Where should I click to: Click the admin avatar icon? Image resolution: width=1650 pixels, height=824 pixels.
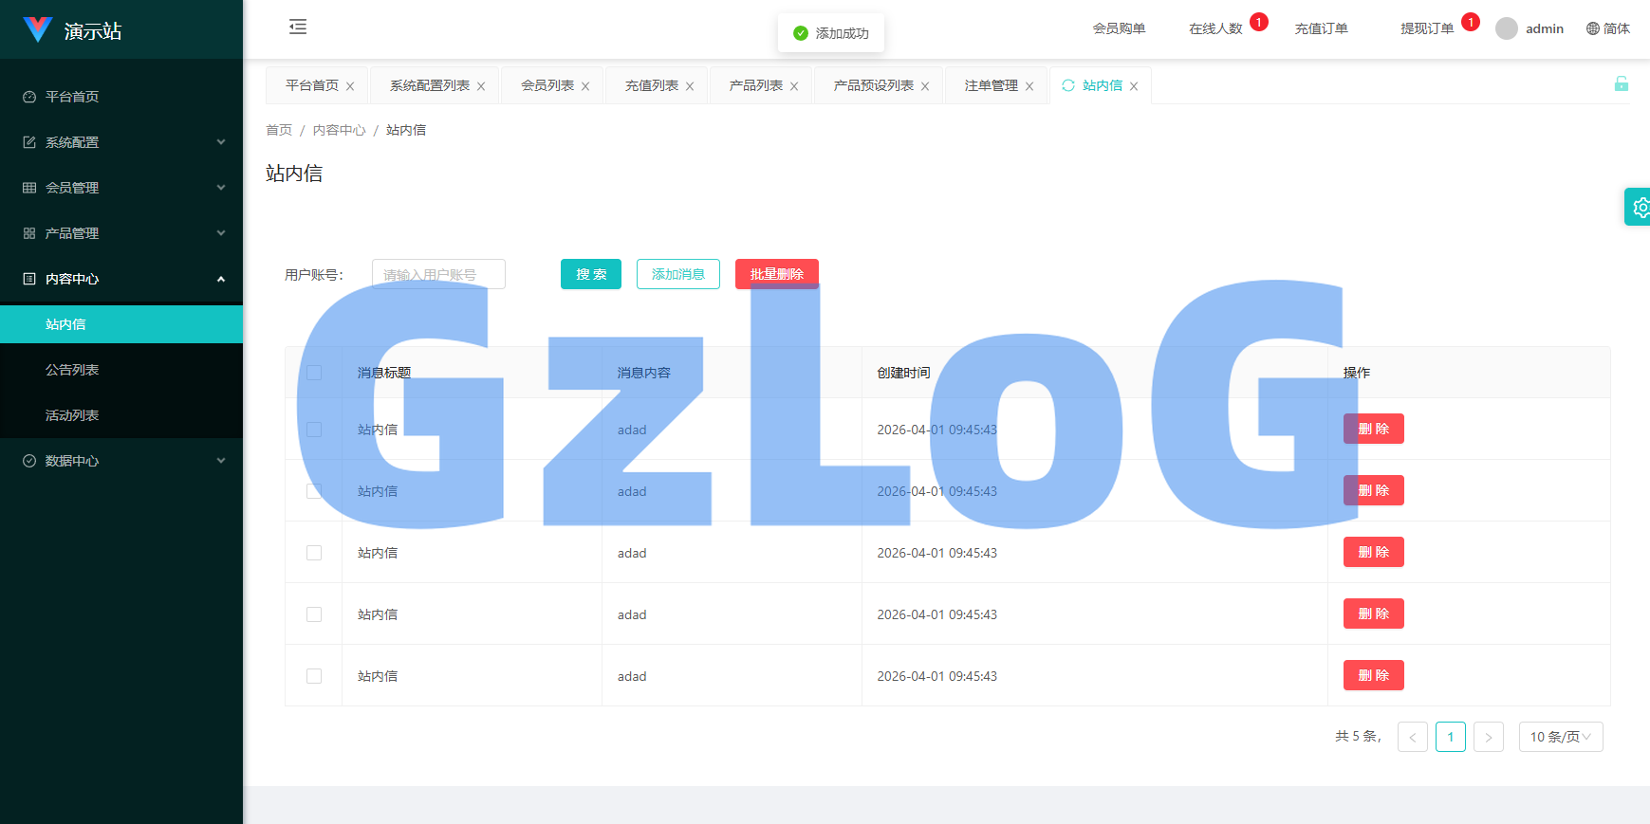[x=1507, y=28]
